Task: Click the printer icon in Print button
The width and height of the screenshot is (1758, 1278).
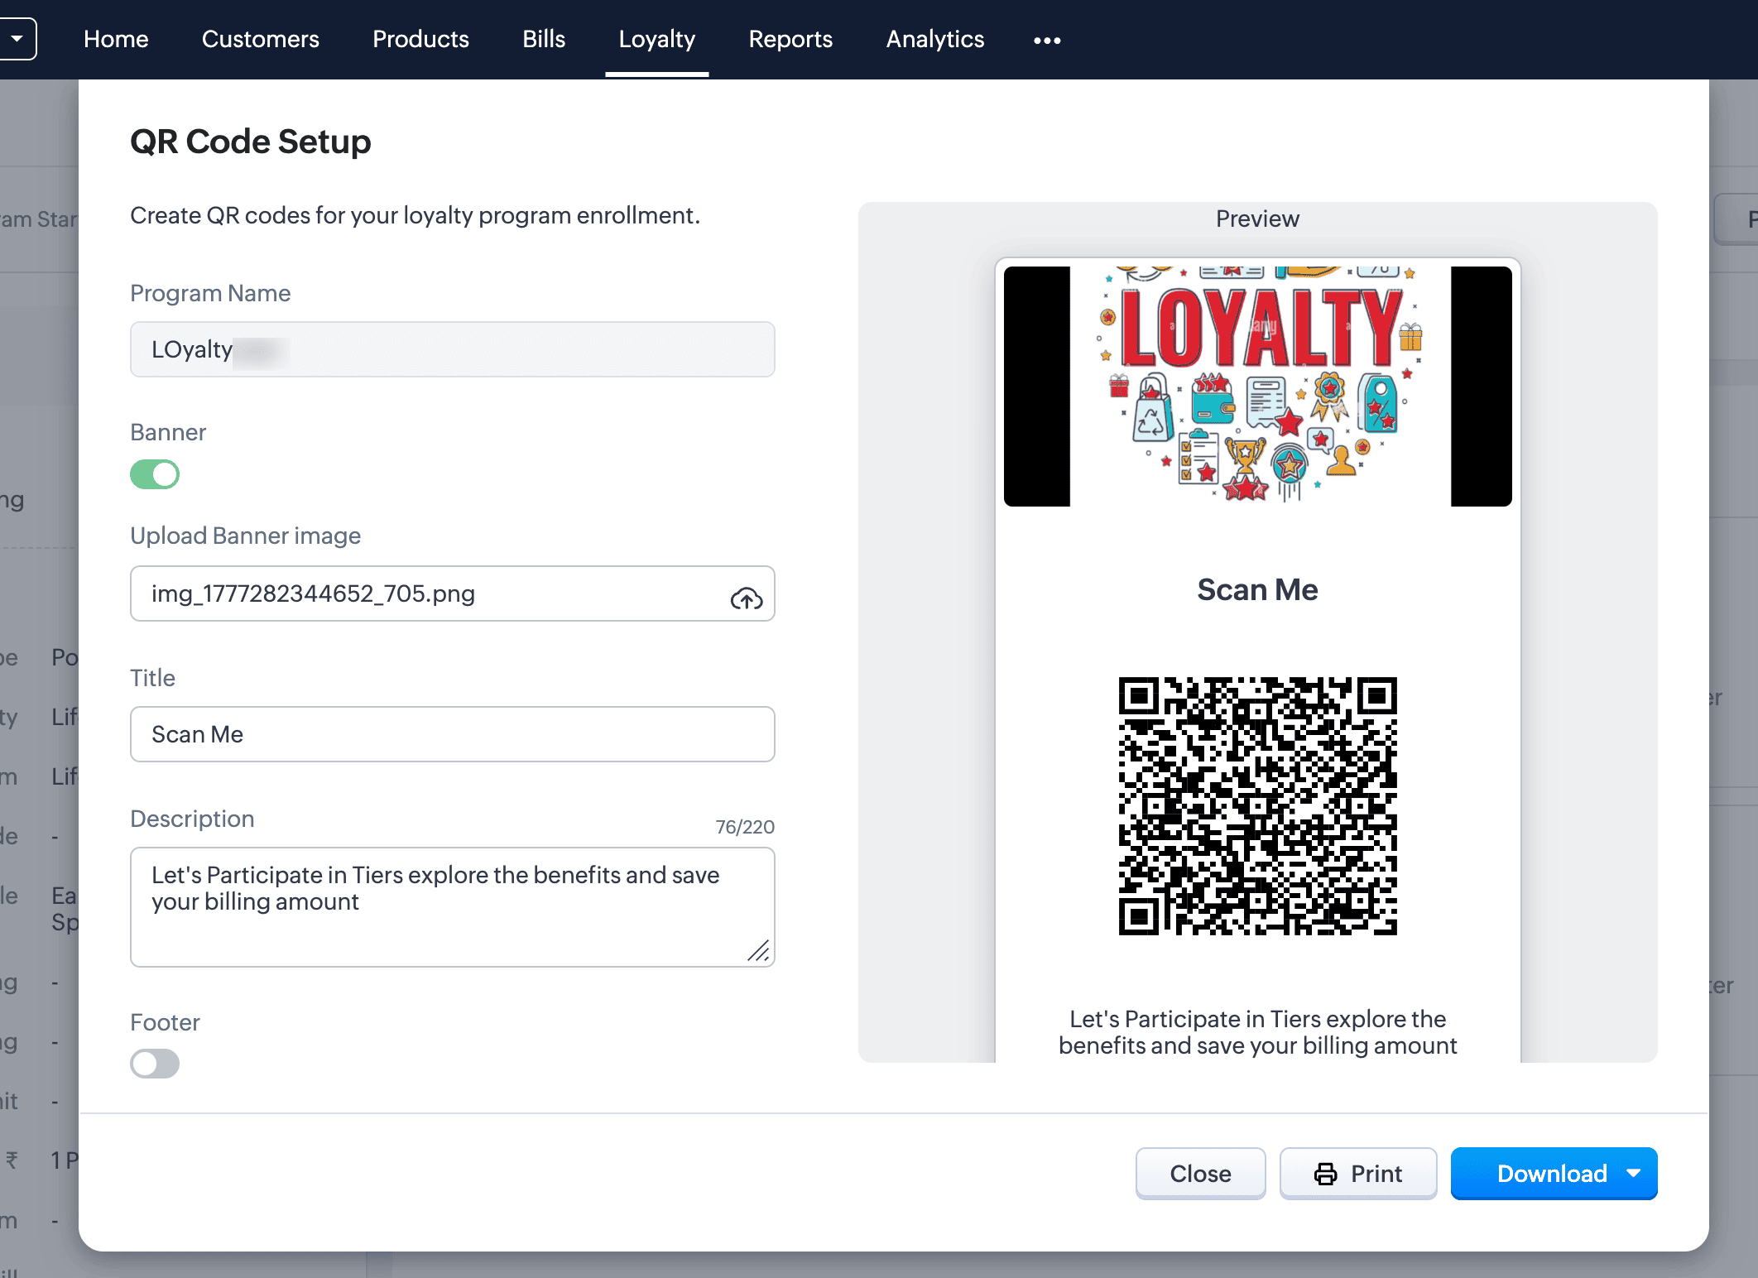Action: point(1326,1174)
